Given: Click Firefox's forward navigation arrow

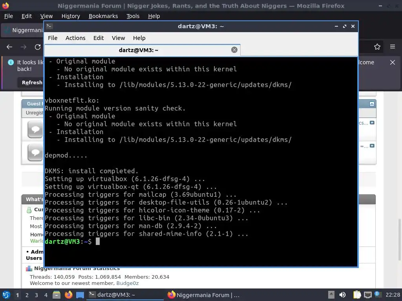Looking at the screenshot, I should point(24,47).
